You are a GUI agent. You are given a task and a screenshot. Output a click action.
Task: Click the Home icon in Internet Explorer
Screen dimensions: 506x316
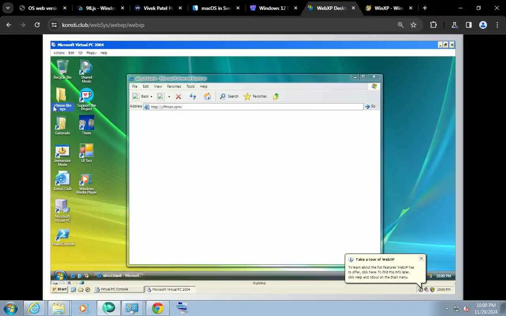[207, 96]
